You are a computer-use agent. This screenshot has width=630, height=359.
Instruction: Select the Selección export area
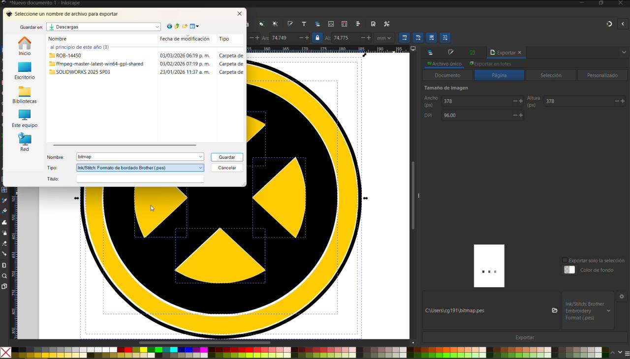click(551, 75)
